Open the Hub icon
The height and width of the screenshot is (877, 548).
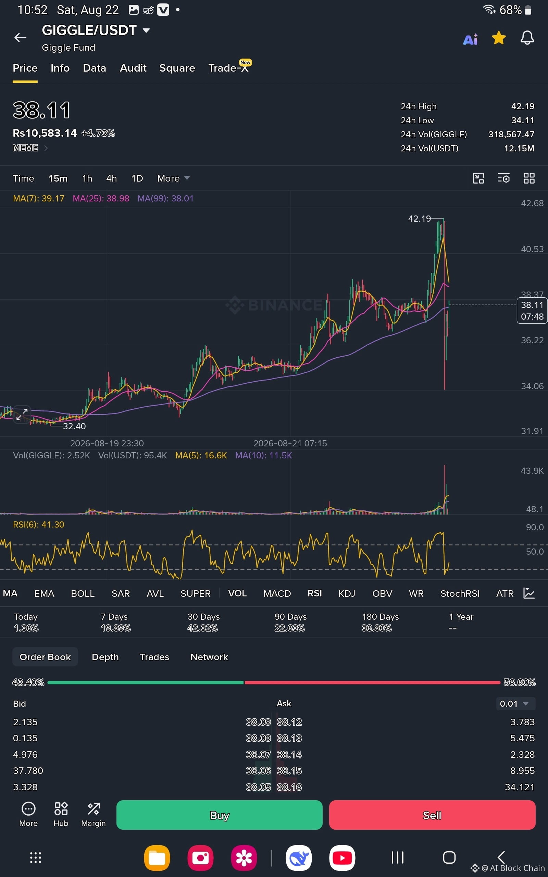[61, 814]
